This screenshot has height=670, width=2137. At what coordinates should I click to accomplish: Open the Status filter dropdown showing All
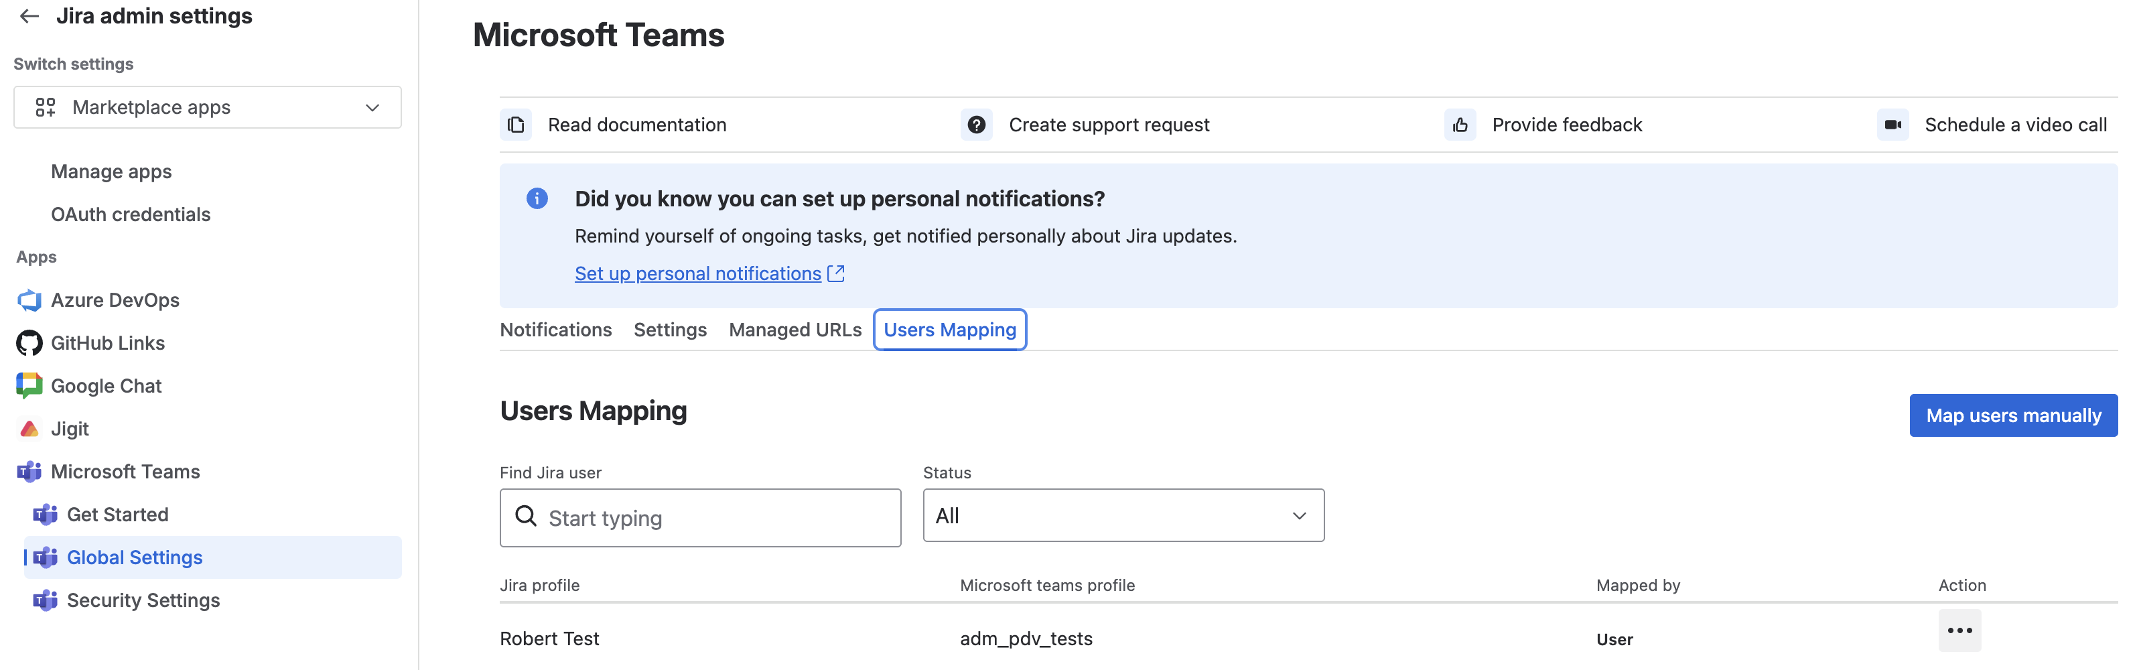point(1123,516)
